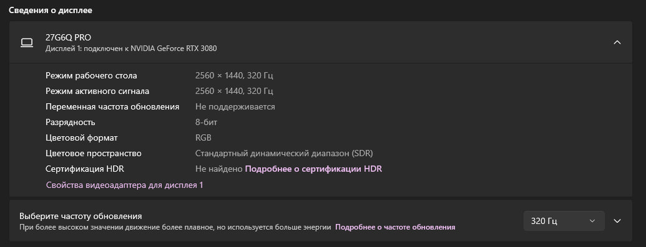Expand the refresh rate section with the far-right chevron
646x247 pixels.
[x=617, y=221]
